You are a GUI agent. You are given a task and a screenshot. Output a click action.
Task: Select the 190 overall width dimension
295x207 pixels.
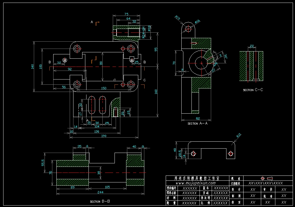[x=104, y=136]
